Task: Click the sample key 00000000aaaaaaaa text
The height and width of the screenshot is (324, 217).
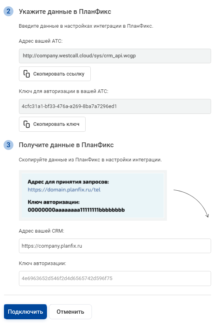Action: (76, 210)
